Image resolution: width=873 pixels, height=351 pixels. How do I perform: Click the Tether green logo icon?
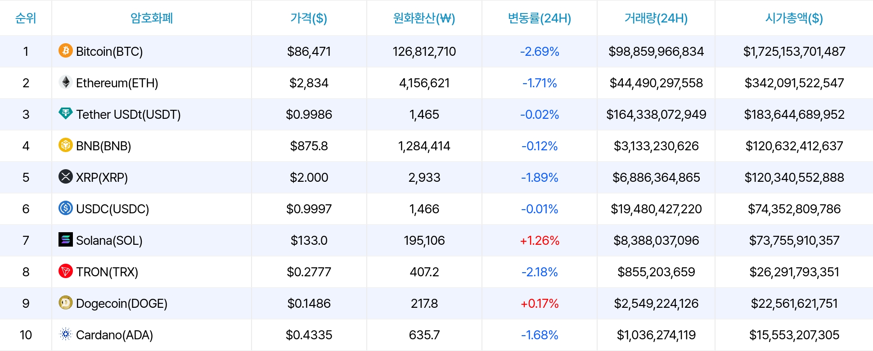click(66, 113)
